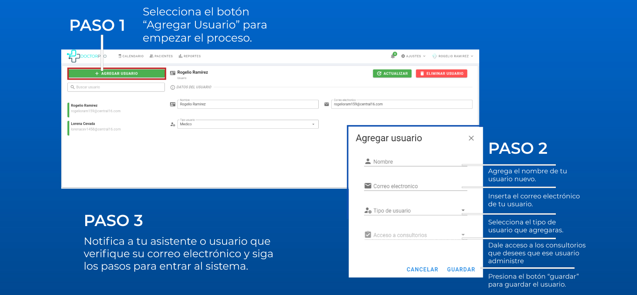Click the DoctorPro logo icon

[73, 56]
